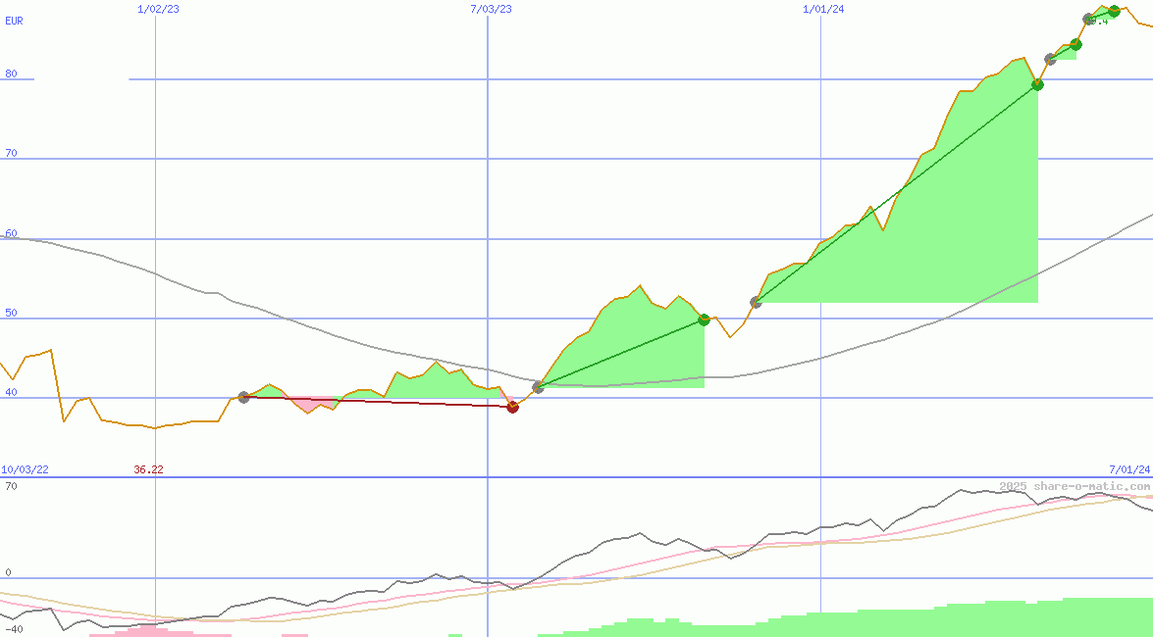Click the EUR currency label
This screenshot has width=1153, height=637.
tap(14, 21)
